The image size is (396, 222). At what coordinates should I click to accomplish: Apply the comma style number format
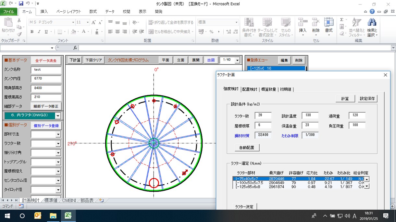click(219, 32)
